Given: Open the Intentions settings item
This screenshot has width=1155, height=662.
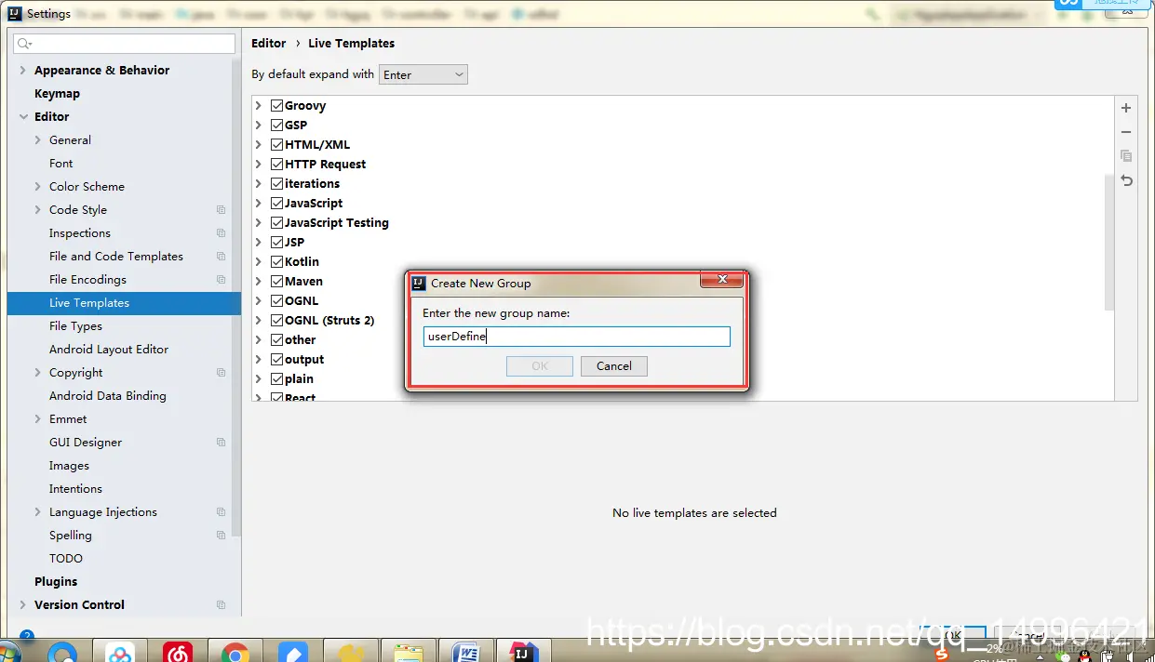Looking at the screenshot, I should [x=75, y=489].
